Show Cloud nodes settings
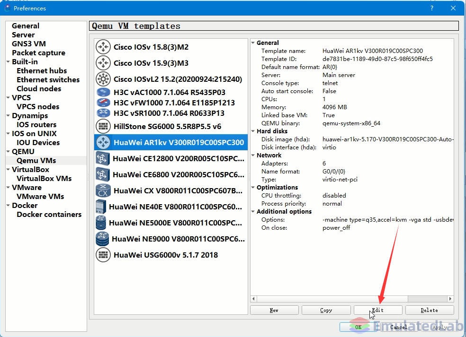The image size is (466, 337). (39, 89)
